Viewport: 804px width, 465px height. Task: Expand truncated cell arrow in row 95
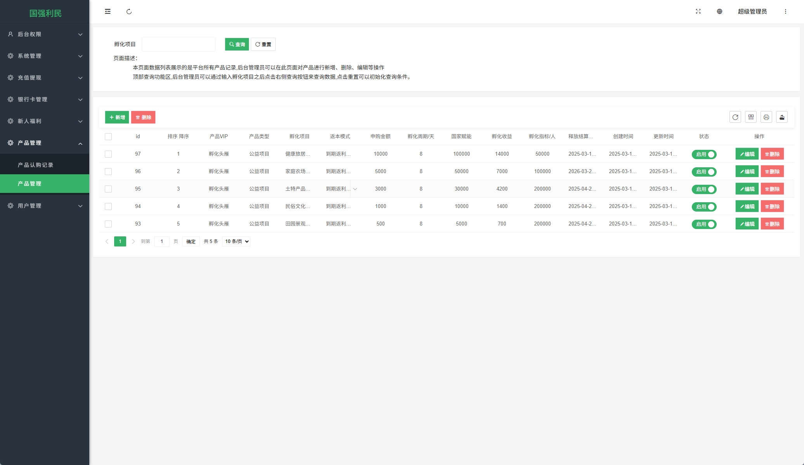pos(355,189)
